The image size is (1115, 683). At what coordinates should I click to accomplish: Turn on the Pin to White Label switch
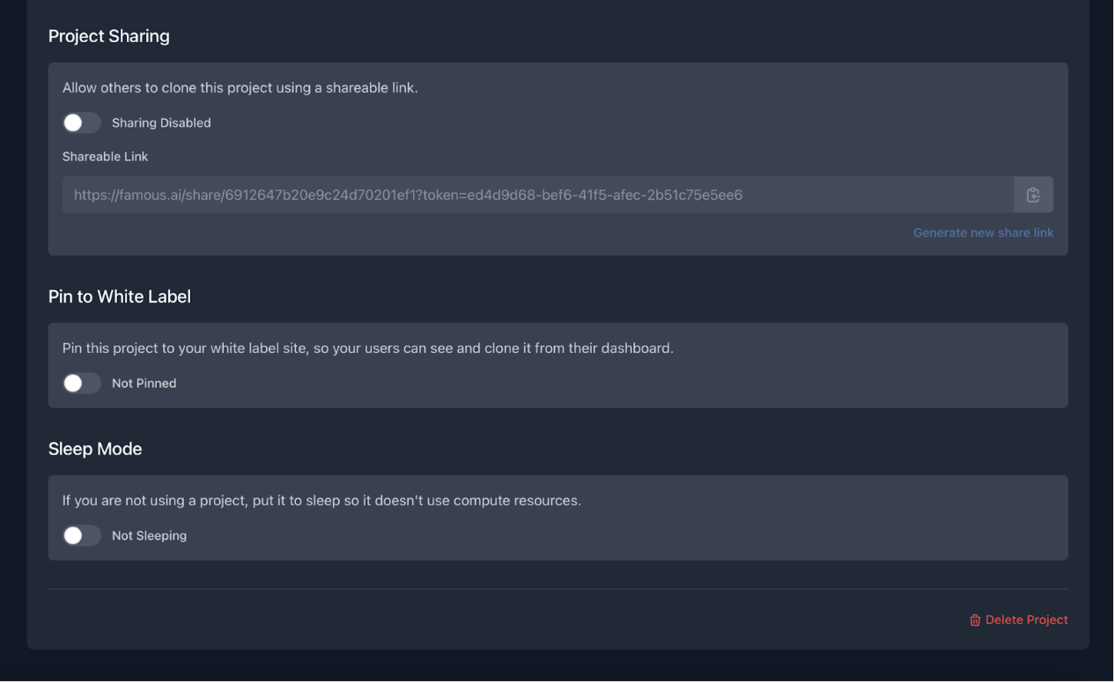point(82,384)
